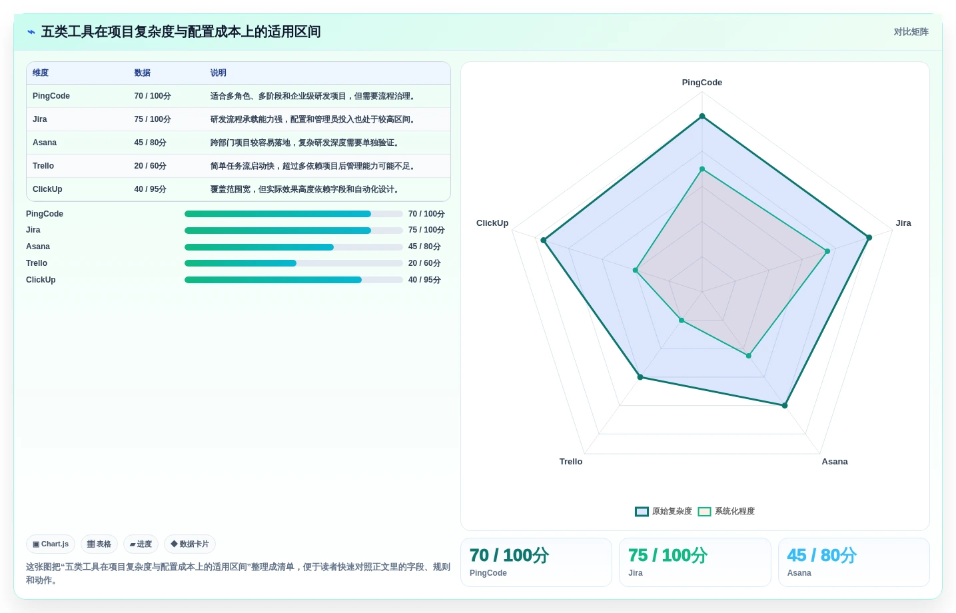Screen dimensions: 956x613
Task: Open the Asana 45 / 80分 data card
Action: [854, 562]
